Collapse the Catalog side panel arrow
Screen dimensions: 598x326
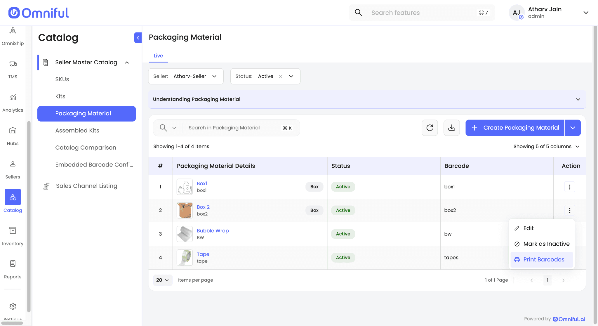pyautogui.click(x=138, y=38)
